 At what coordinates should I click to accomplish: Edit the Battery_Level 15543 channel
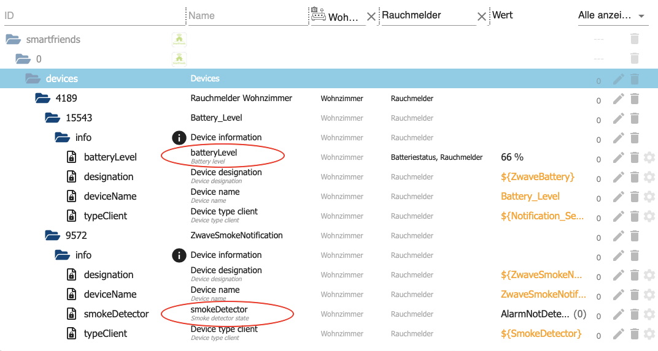pos(618,118)
